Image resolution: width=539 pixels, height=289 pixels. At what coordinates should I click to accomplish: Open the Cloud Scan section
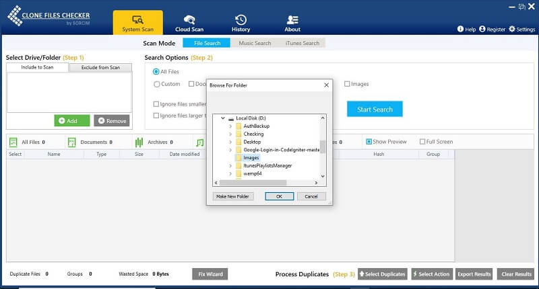pos(189,23)
